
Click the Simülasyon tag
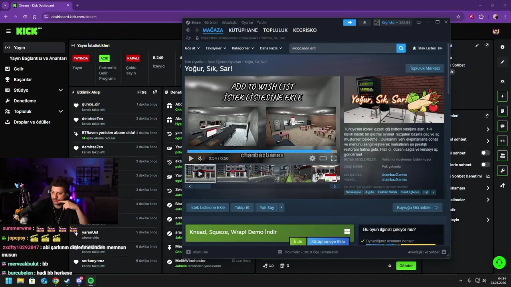353,192
